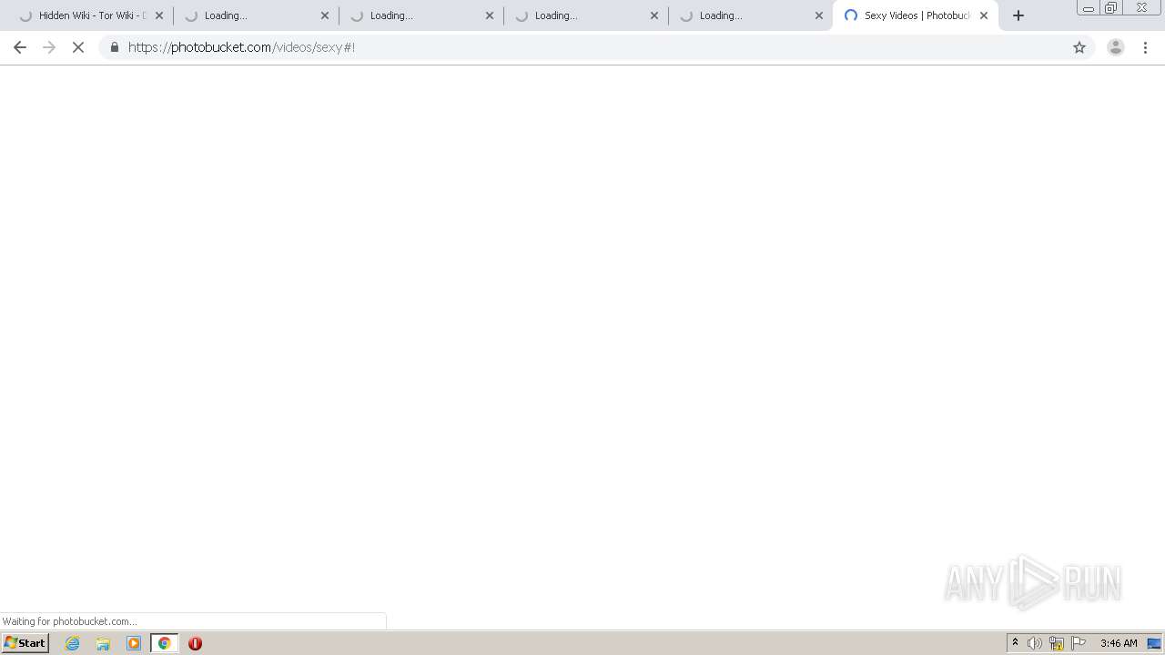The height and width of the screenshot is (655, 1165).
Task: Open a new tab with plus button
Action: pos(1018,15)
